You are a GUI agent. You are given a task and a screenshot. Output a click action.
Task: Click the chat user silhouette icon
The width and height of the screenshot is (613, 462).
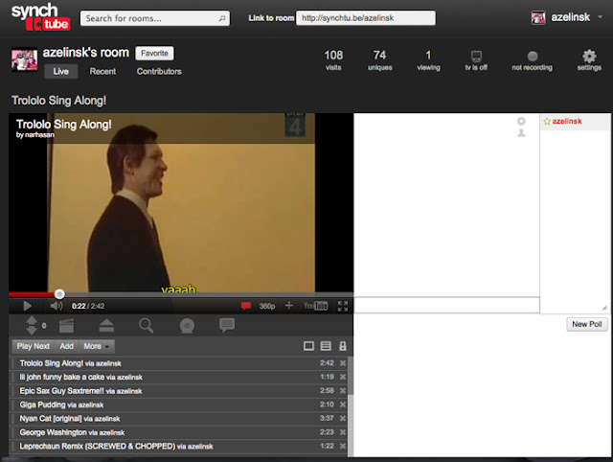click(521, 133)
